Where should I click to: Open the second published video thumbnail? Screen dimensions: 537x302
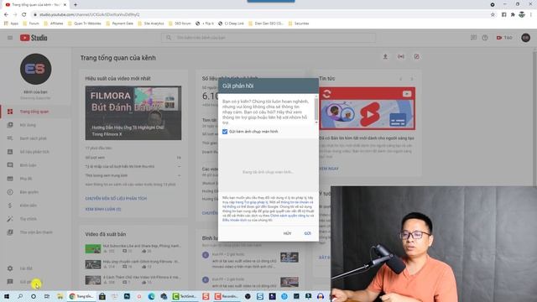pyautogui.click(x=93, y=264)
